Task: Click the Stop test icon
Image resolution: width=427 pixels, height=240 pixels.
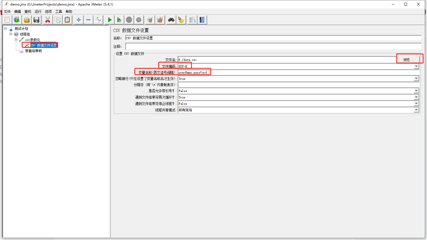Action: [129, 20]
